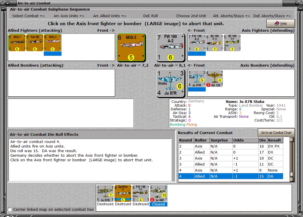Enable Center linked map on selected combat hex

click(10, 210)
